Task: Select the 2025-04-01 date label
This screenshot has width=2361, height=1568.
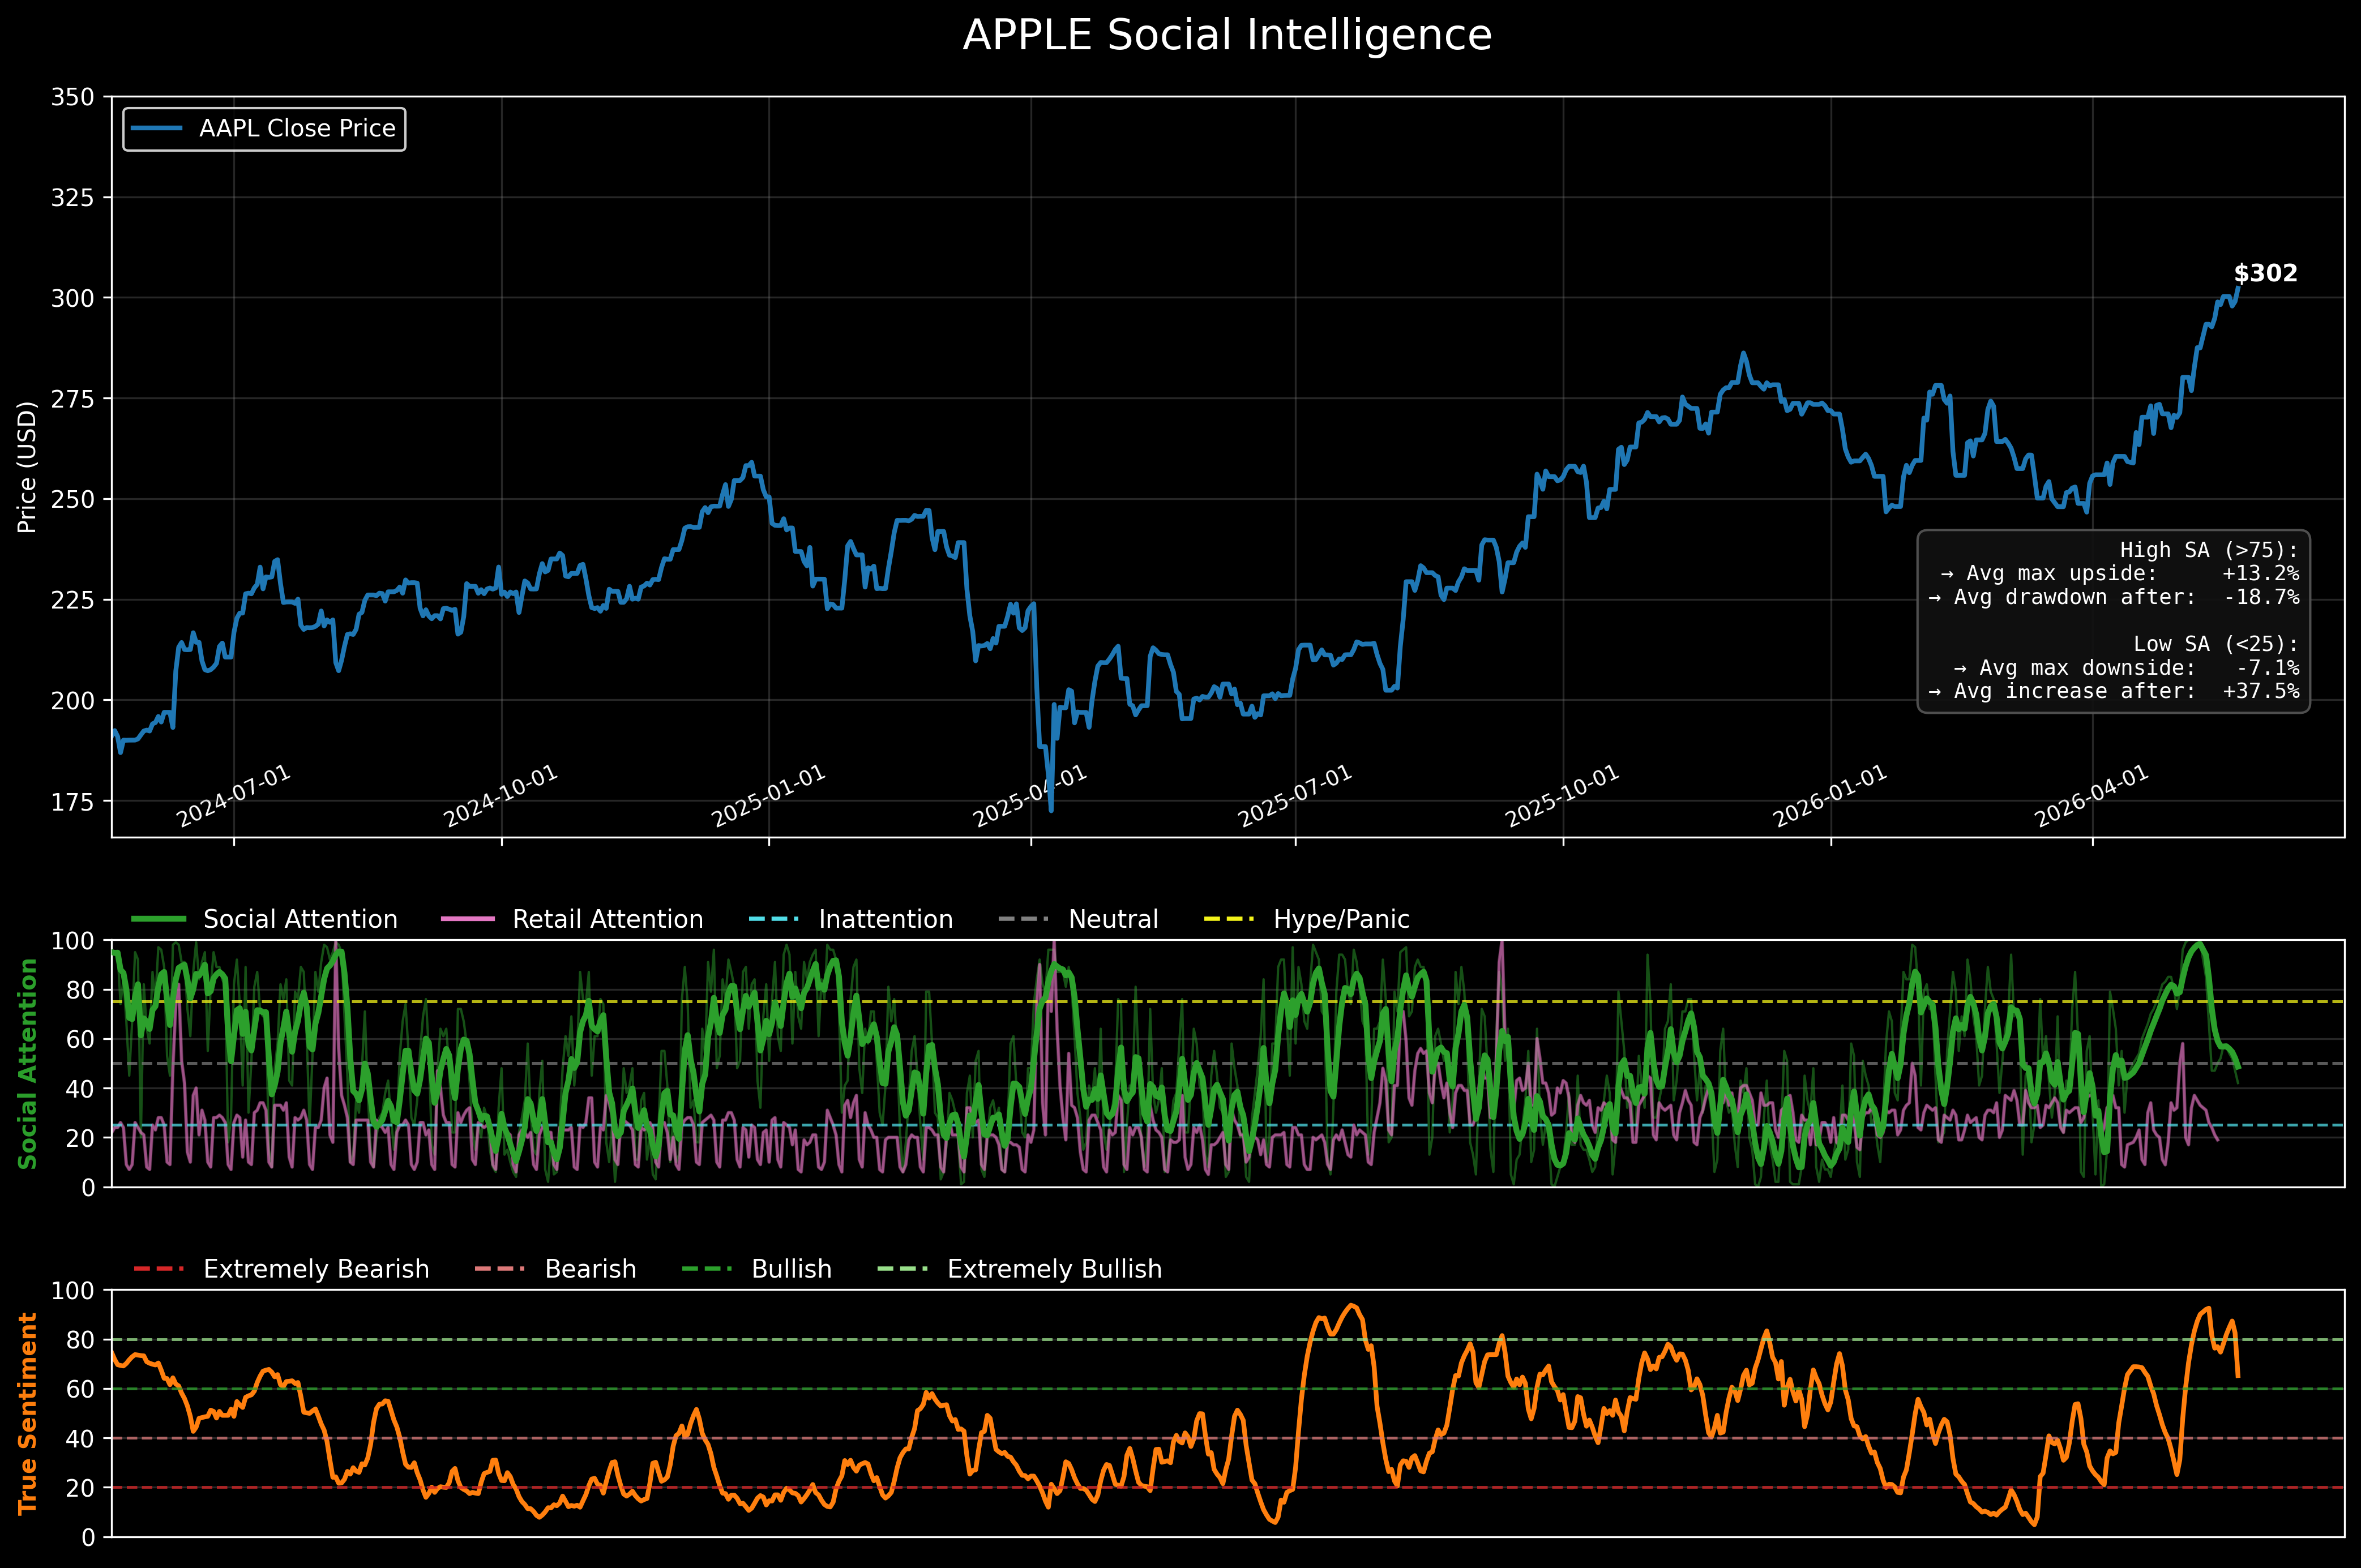Action: (x=1030, y=797)
